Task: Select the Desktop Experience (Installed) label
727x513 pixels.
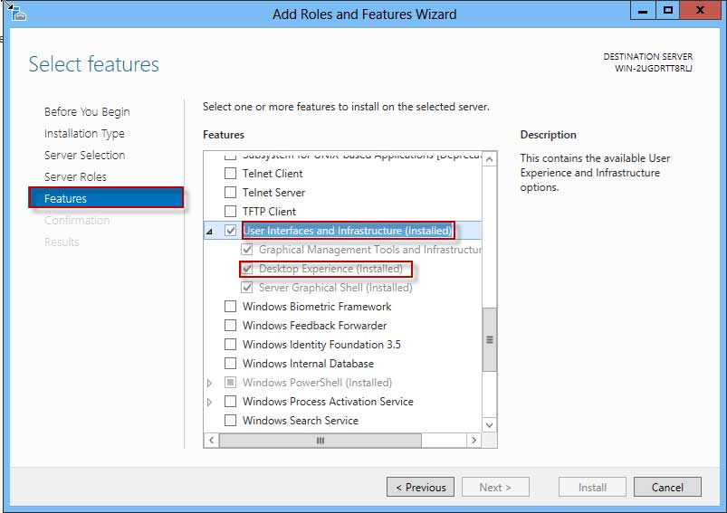Action: click(x=330, y=269)
